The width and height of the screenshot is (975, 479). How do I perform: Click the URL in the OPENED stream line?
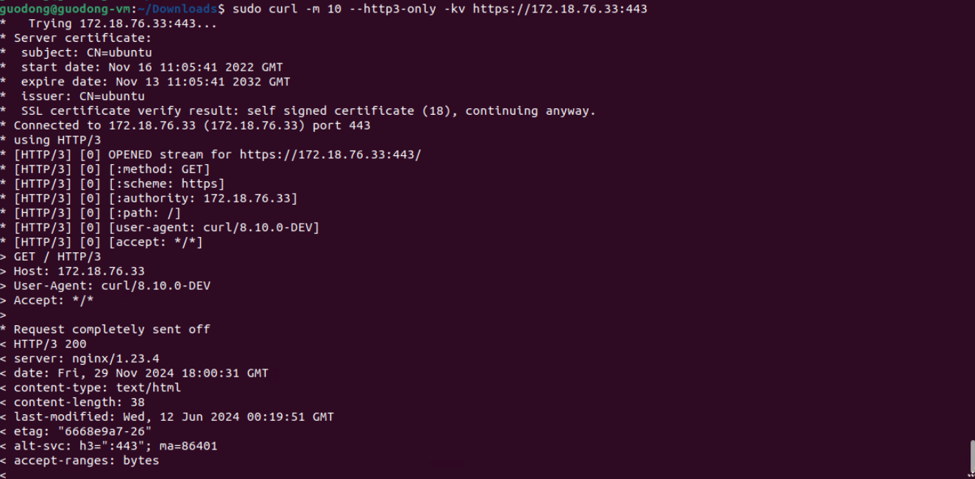(330, 155)
